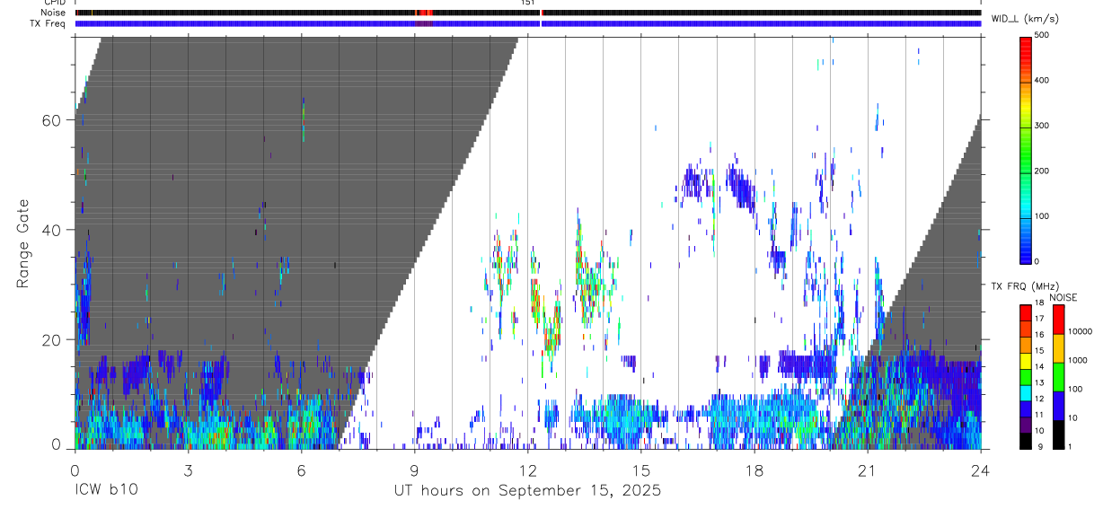Click the 18 tick on TX FRQ scale
The width and height of the screenshot is (1103, 509).
pyautogui.click(x=1038, y=303)
